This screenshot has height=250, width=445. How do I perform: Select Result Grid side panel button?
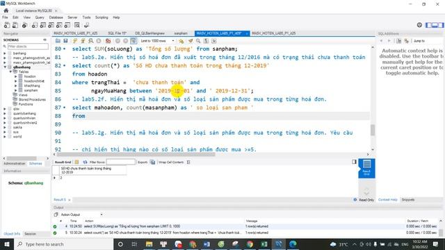pos(366,168)
